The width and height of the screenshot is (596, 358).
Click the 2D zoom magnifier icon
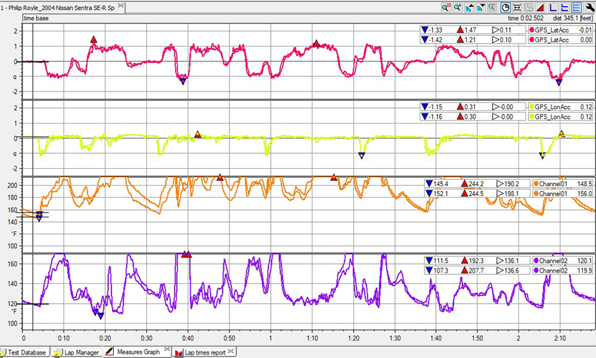click(x=445, y=8)
